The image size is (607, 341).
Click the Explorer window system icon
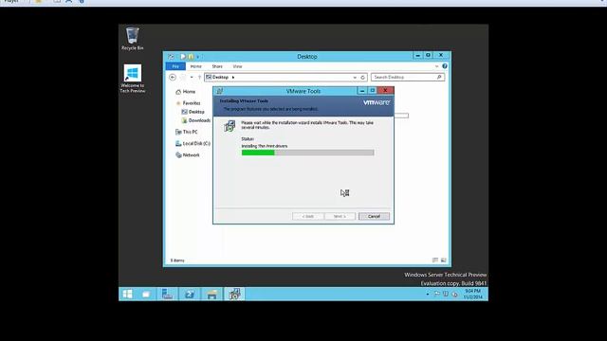pos(171,57)
